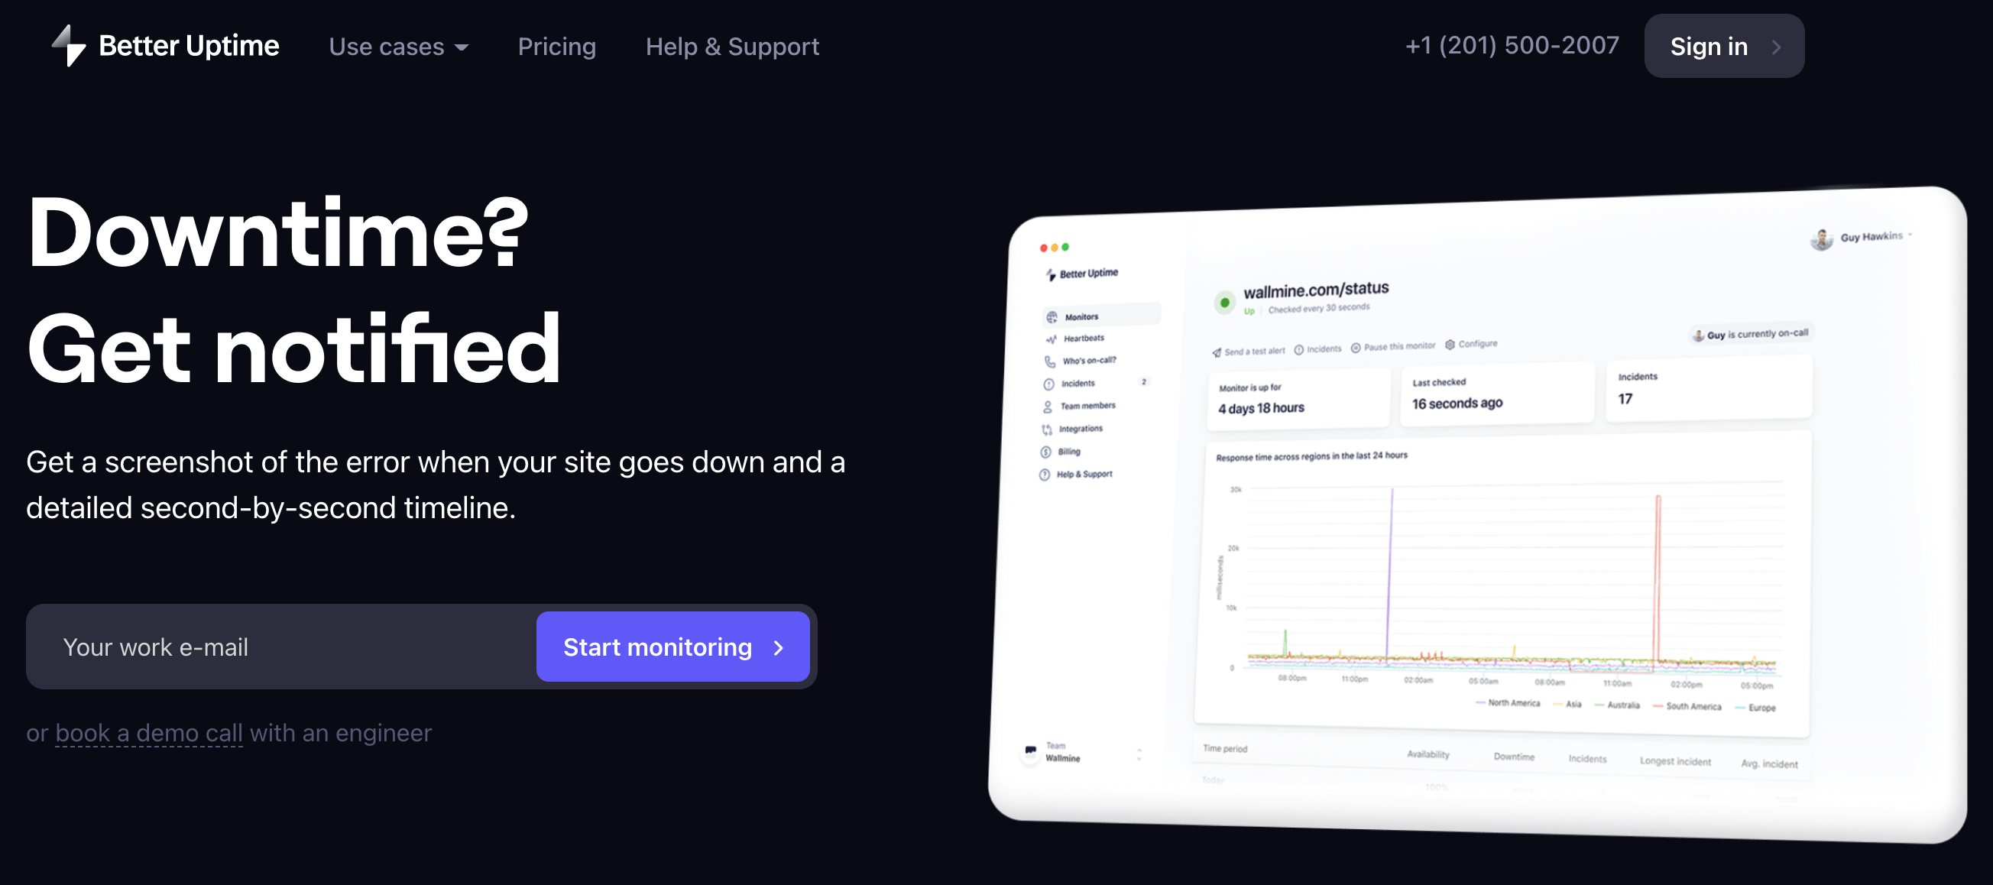Image resolution: width=1993 pixels, height=885 pixels.
Task: Click Incidents icon in monitor action row
Action: click(1299, 350)
